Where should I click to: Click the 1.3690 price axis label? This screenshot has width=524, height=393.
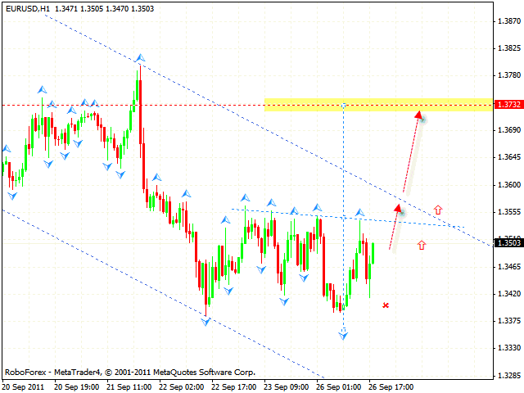(509, 130)
